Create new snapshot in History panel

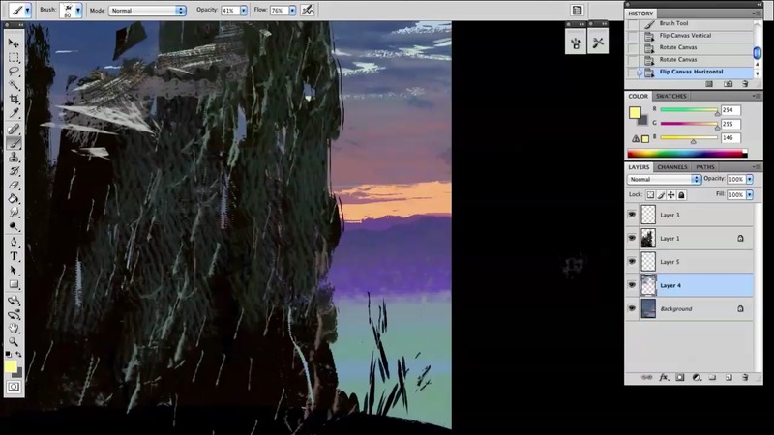pyautogui.click(x=729, y=84)
